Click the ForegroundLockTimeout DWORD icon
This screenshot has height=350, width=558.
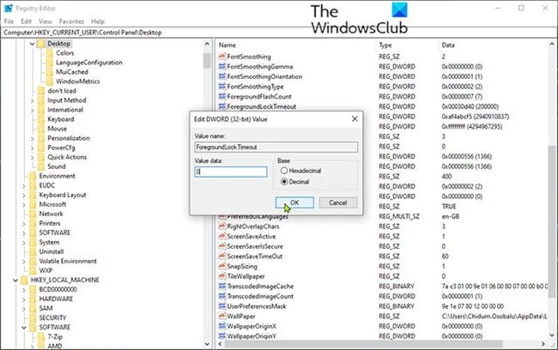pyautogui.click(x=222, y=106)
